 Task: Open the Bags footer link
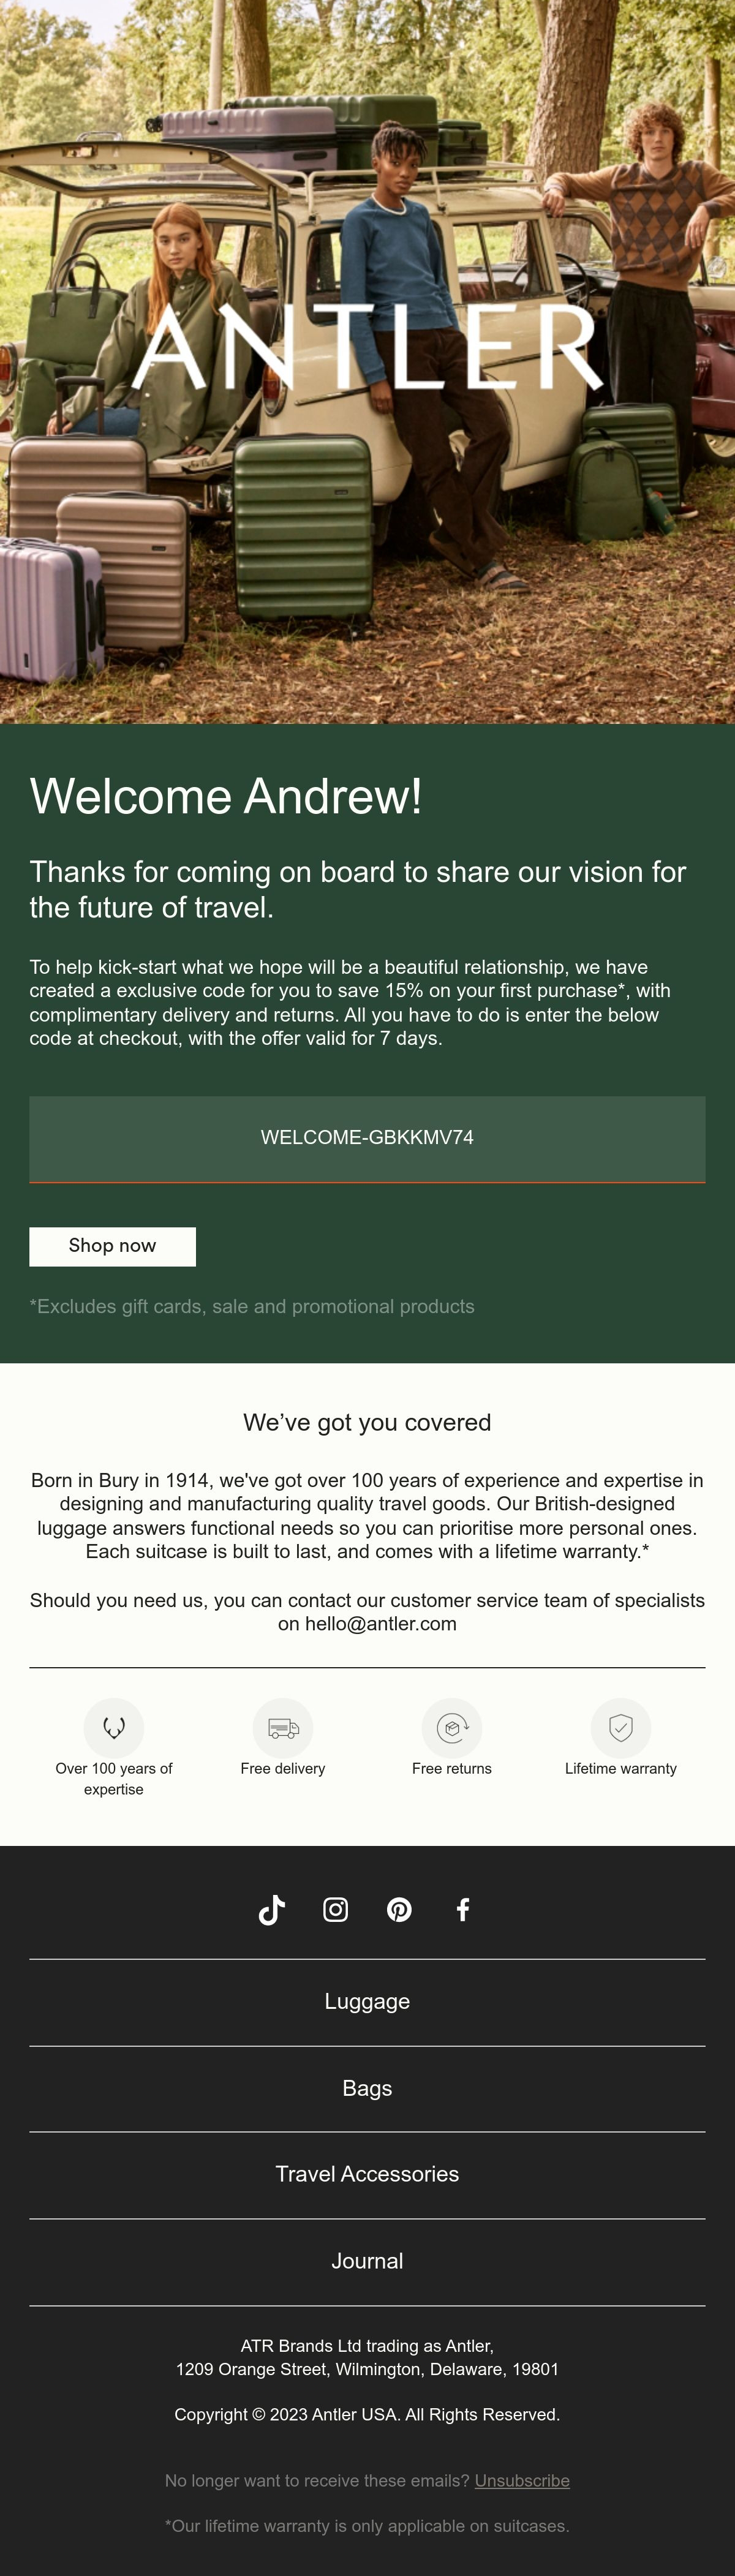367,2088
